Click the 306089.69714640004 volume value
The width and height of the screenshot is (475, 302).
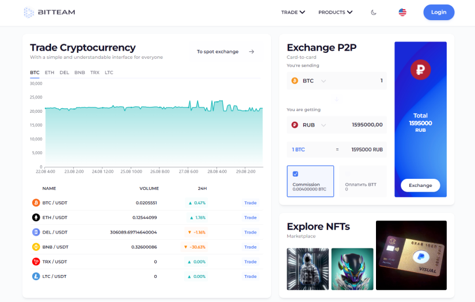(134, 232)
